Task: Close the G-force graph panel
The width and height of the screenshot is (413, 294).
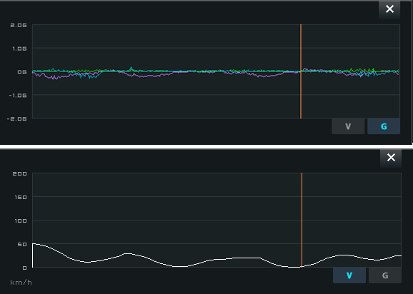Action: pyautogui.click(x=389, y=9)
